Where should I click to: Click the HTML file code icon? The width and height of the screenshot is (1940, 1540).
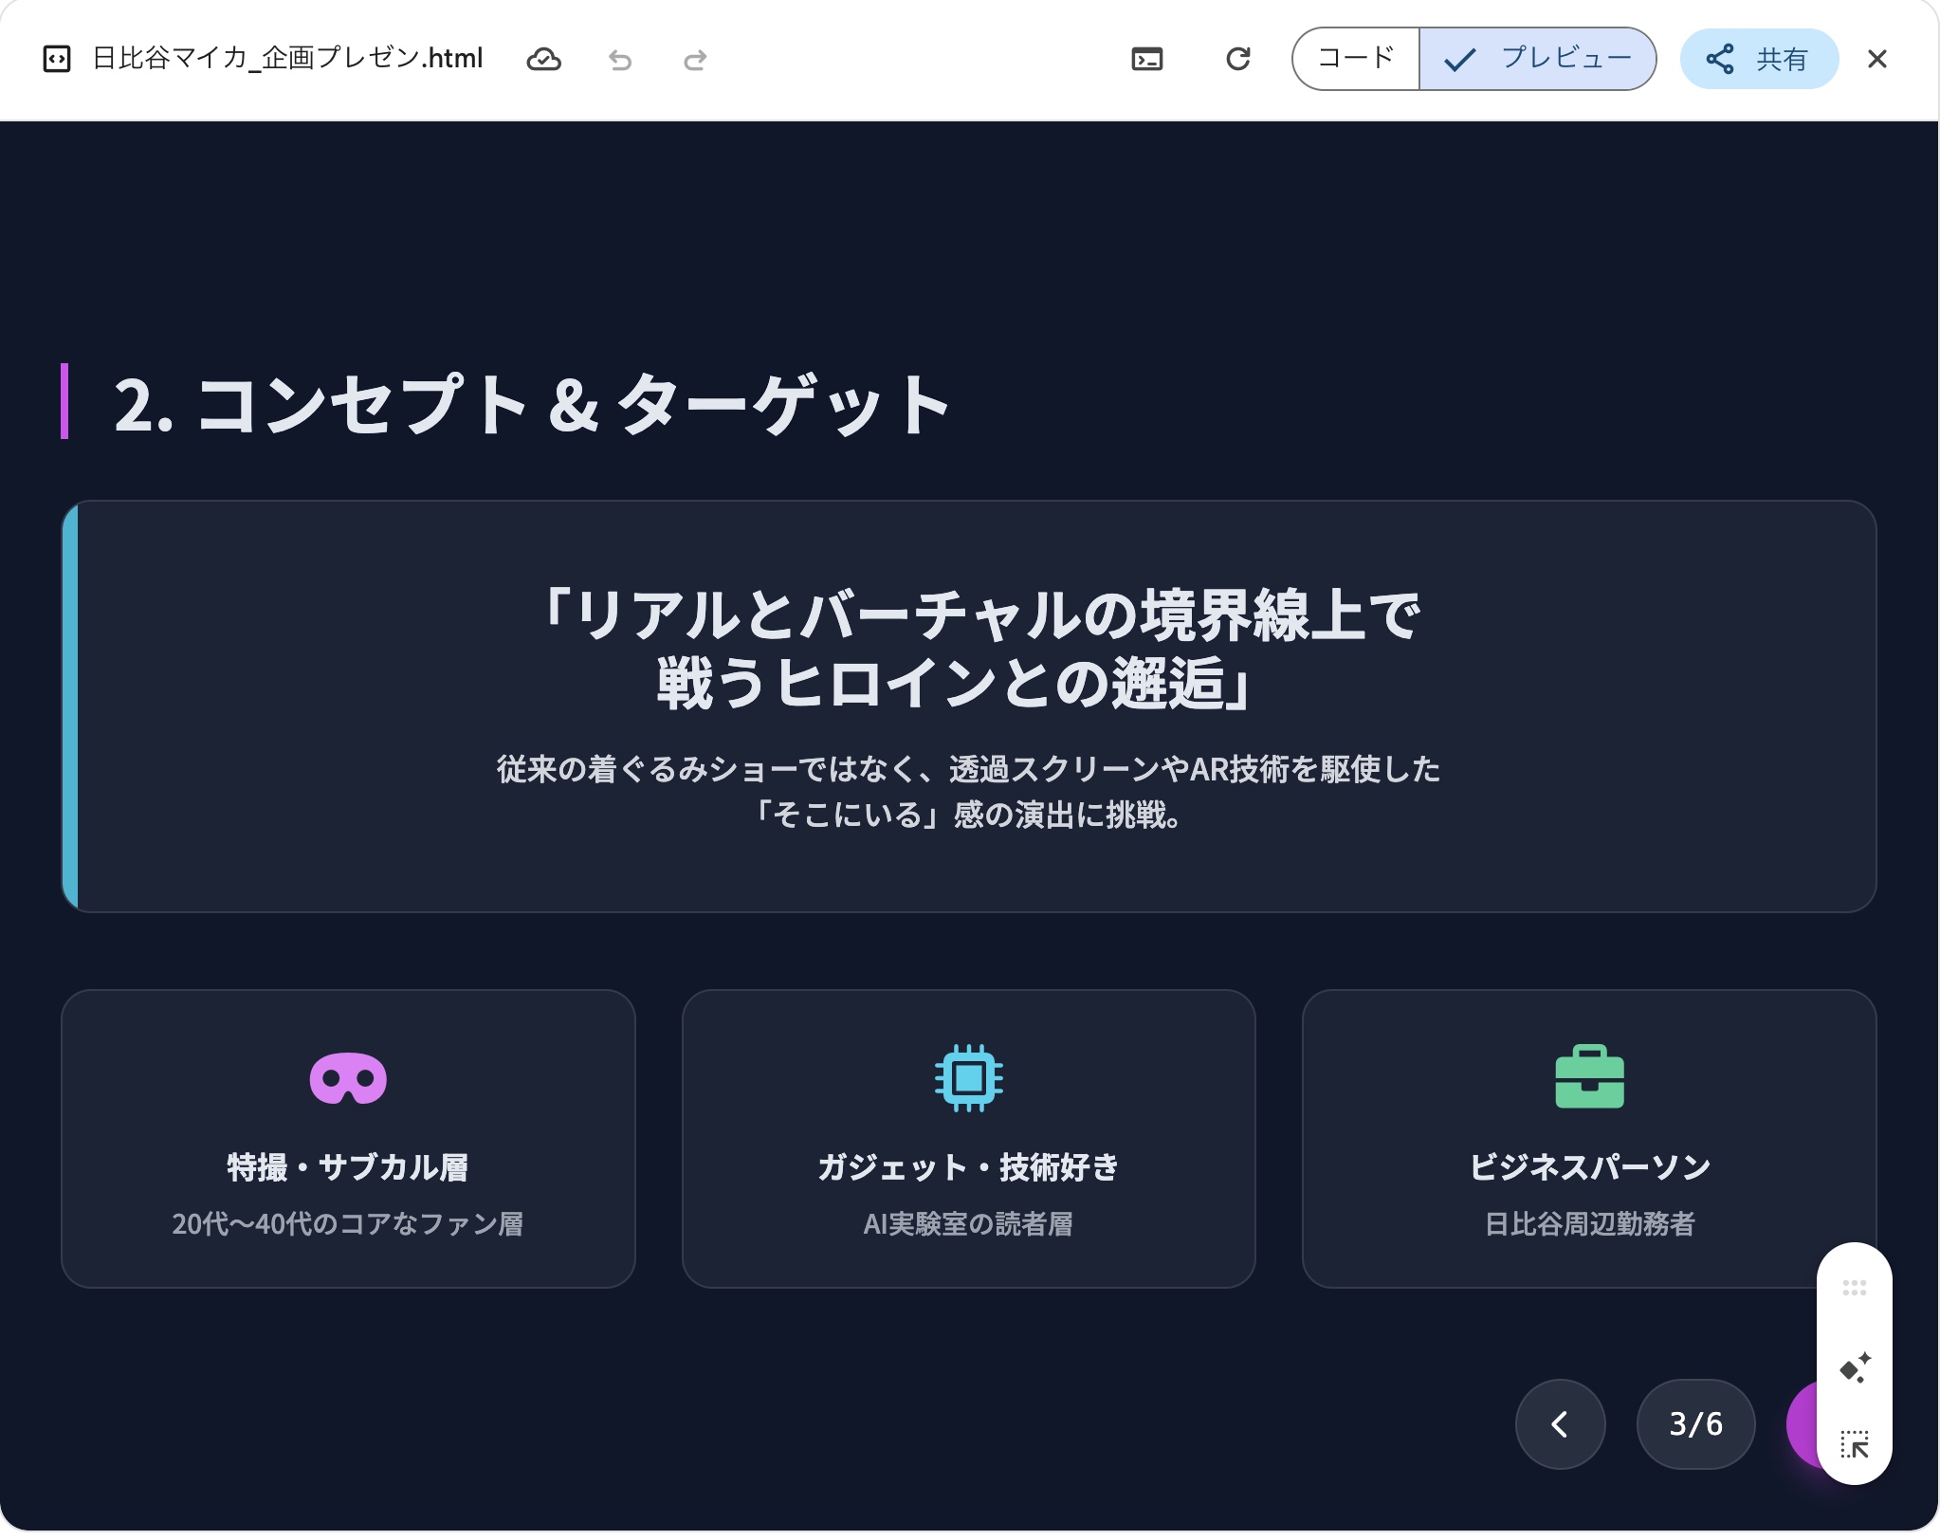(57, 60)
